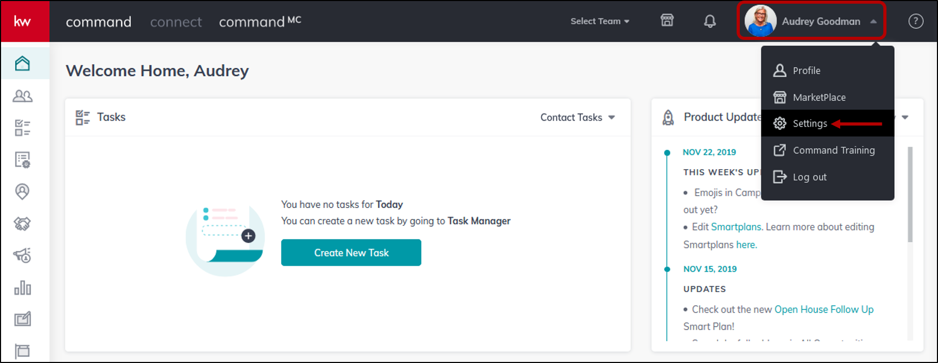Image resolution: width=938 pixels, height=363 pixels.
Task: Click the 'here.' link about Smartplans
Action: point(747,245)
